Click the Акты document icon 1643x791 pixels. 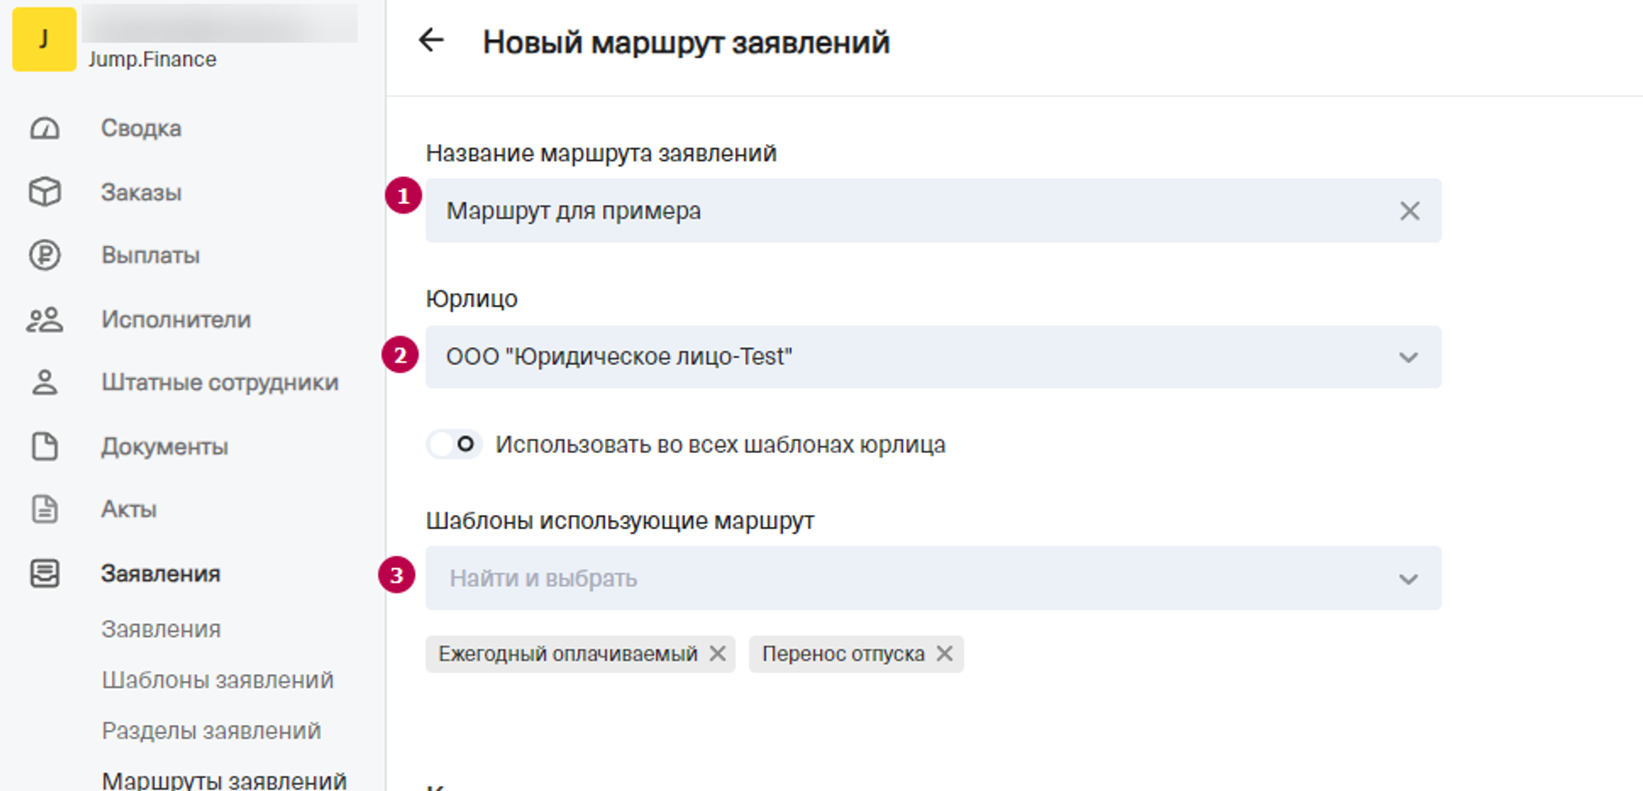coord(45,509)
